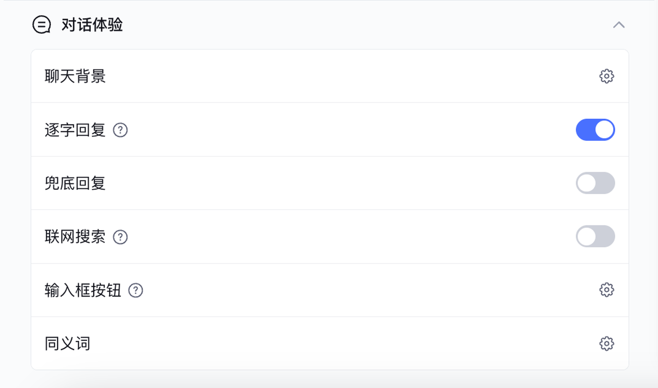Click the white knob of 逐字回复 switch
Screen dimensions: 658x388
coord(604,130)
